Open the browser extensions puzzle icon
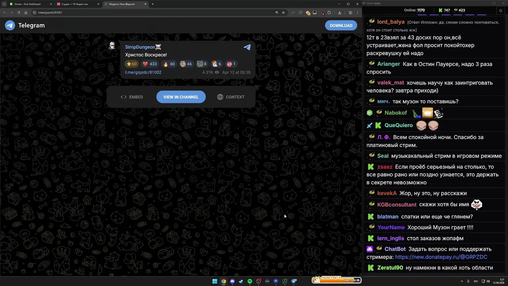 [x=329, y=12]
